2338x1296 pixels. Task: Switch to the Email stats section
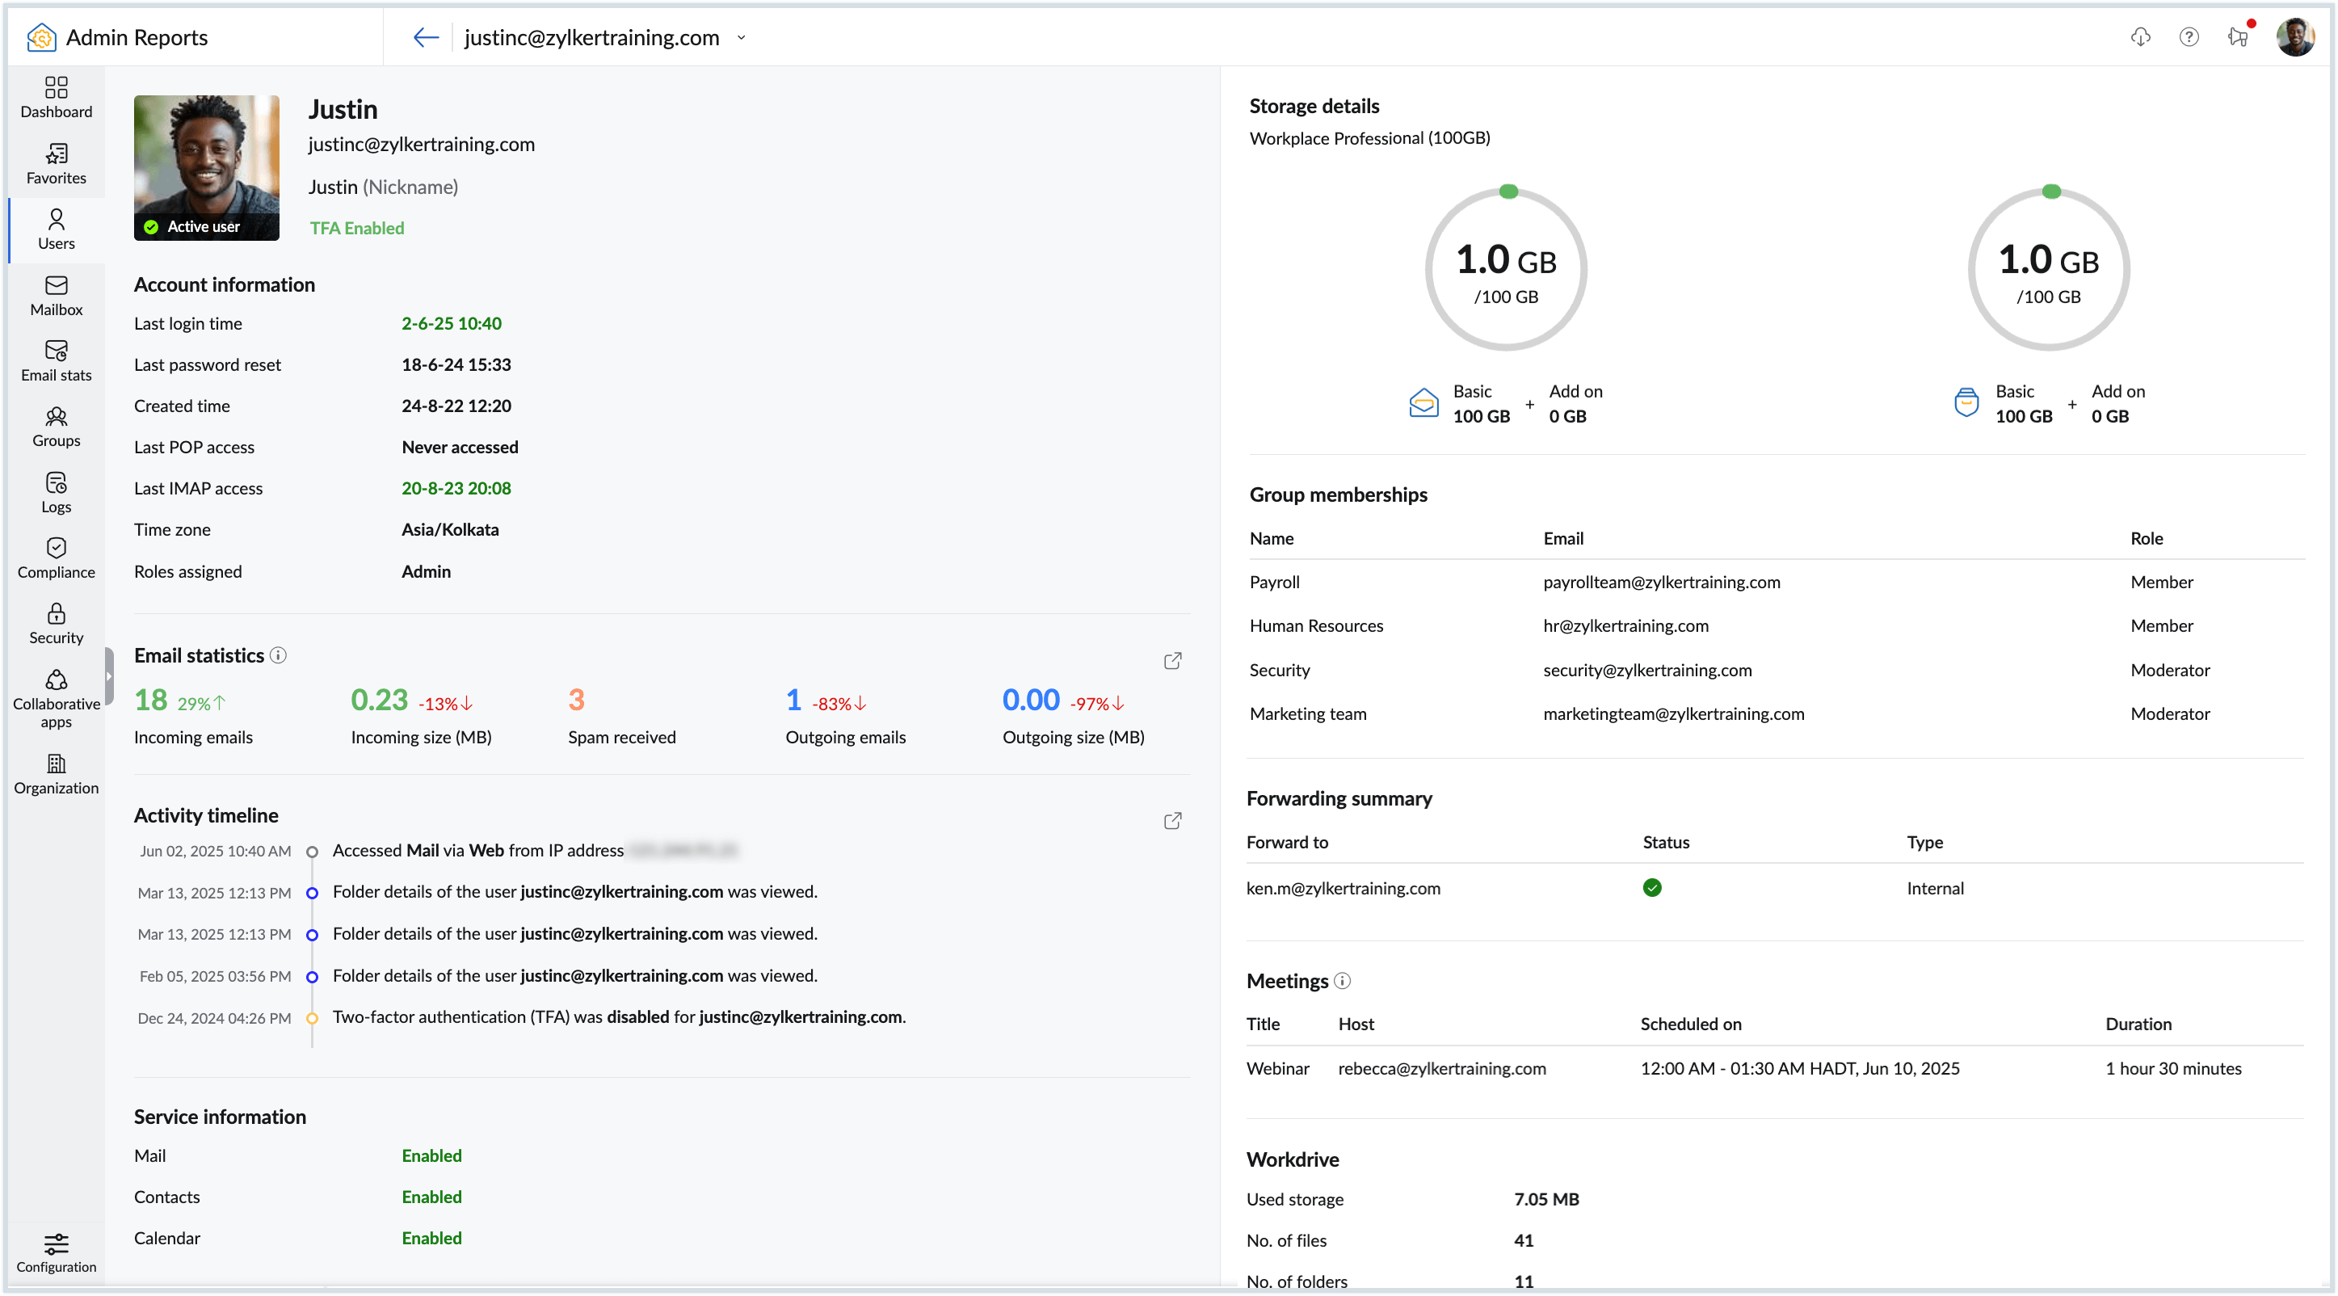[57, 361]
